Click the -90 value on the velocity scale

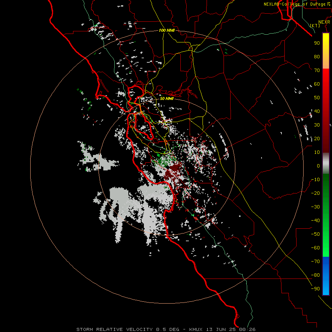click(315, 289)
